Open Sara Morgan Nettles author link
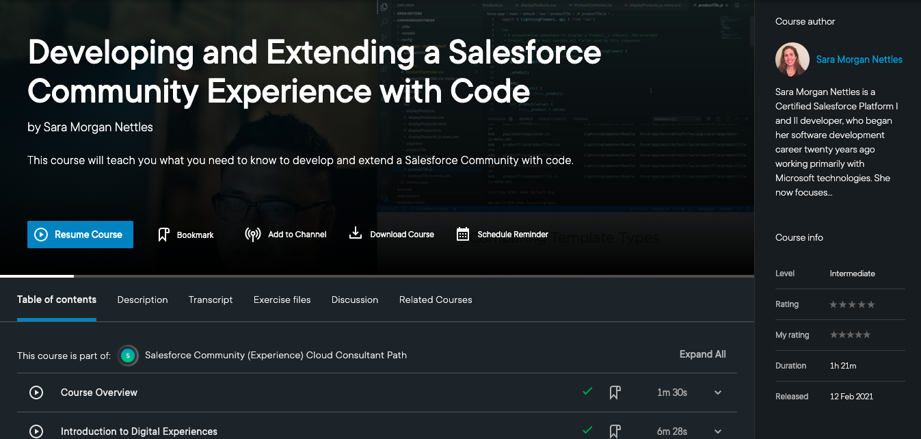Screen dimensions: 921x439 859,59
